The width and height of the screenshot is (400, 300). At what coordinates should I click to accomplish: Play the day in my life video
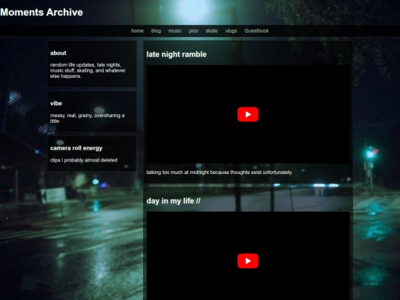[x=247, y=261]
